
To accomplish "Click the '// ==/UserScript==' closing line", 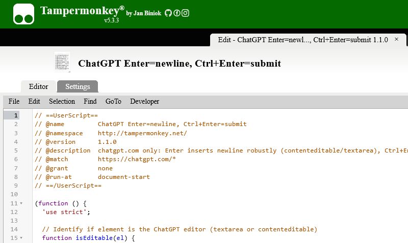I will click(68, 186).
